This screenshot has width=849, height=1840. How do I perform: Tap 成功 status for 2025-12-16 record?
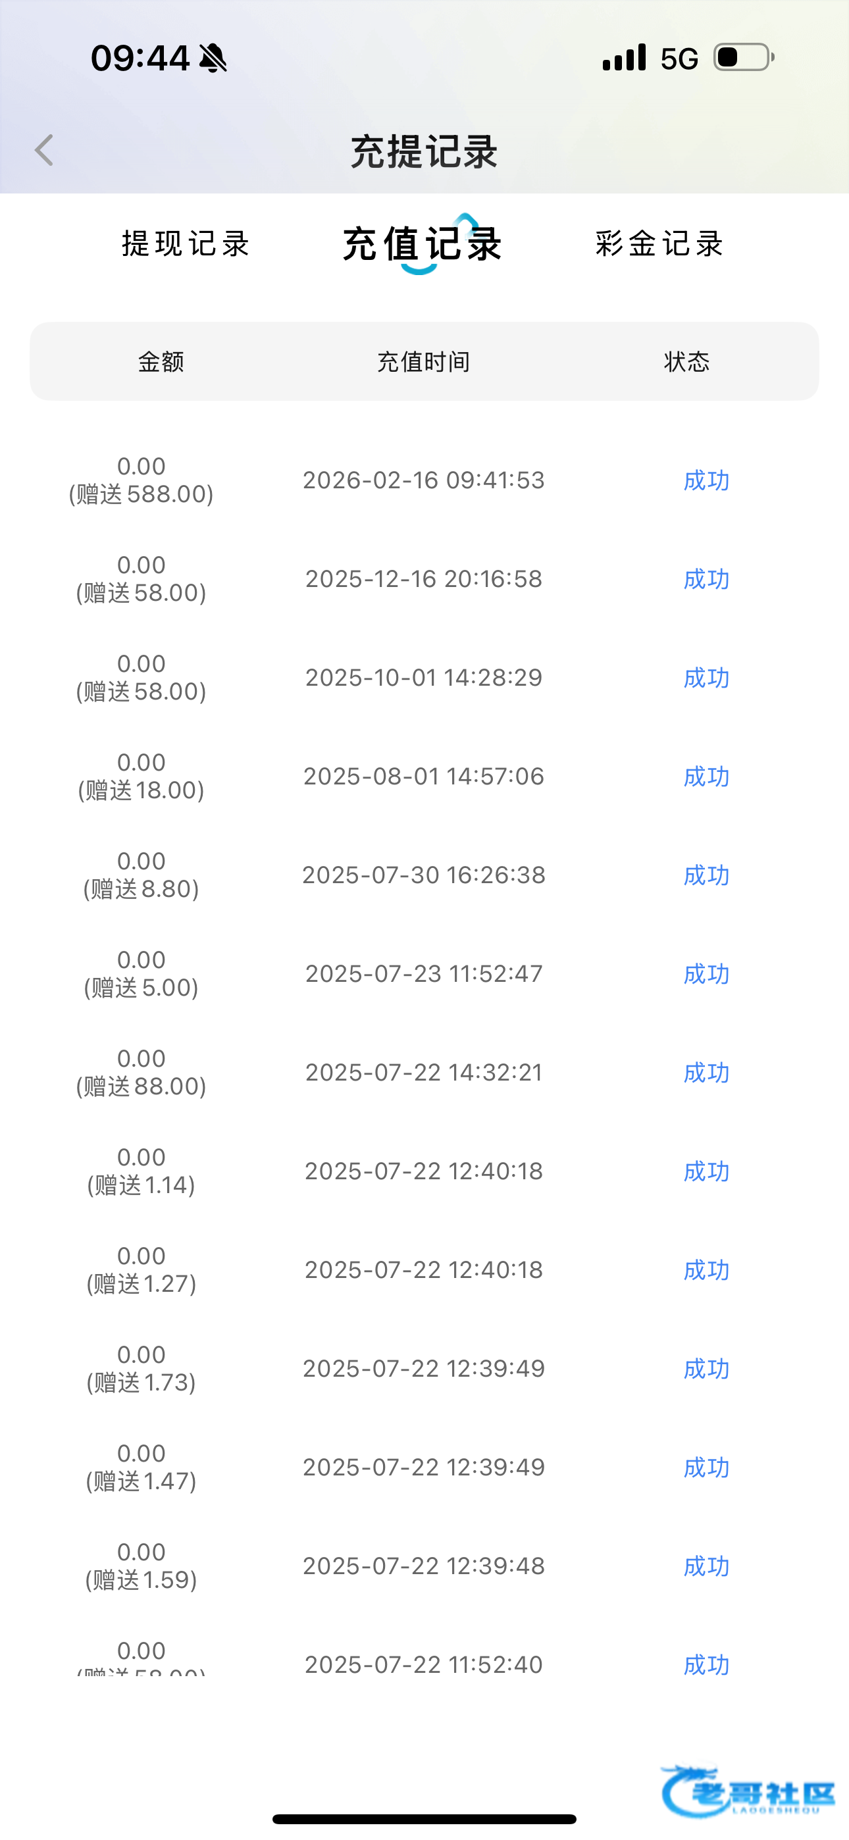[706, 579]
